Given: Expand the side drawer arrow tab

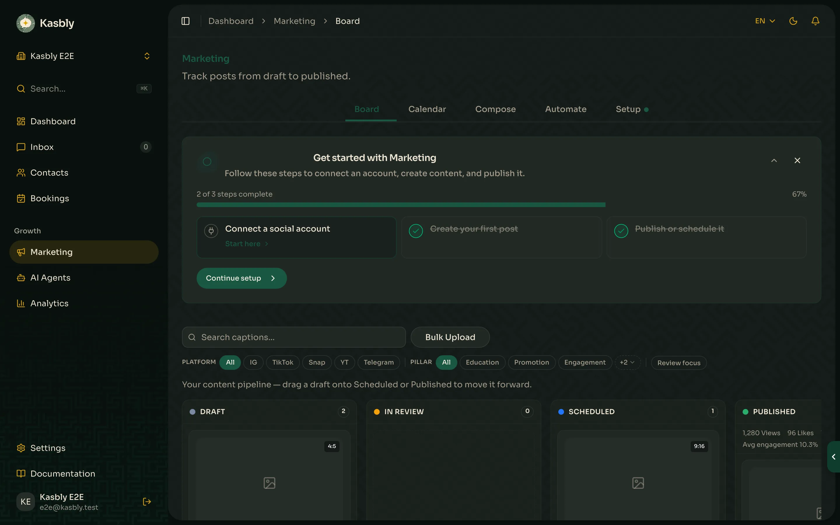Looking at the screenshot, I should coord(833,456).
